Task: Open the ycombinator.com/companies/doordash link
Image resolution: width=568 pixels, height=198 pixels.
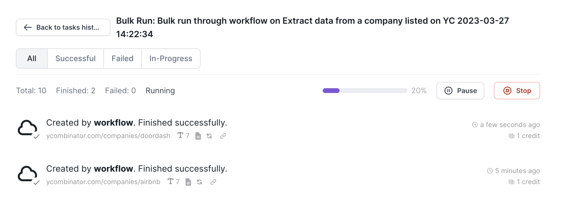Action: [108, 136]
